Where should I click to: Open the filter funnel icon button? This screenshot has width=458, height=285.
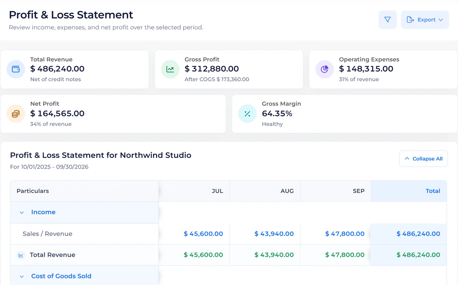(x=388, y=20)
